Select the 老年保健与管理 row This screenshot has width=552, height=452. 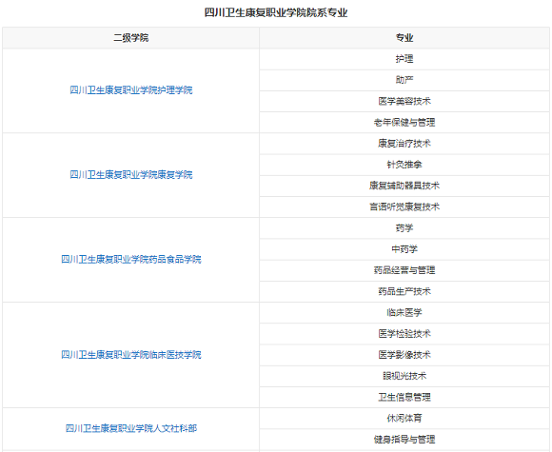404,123
